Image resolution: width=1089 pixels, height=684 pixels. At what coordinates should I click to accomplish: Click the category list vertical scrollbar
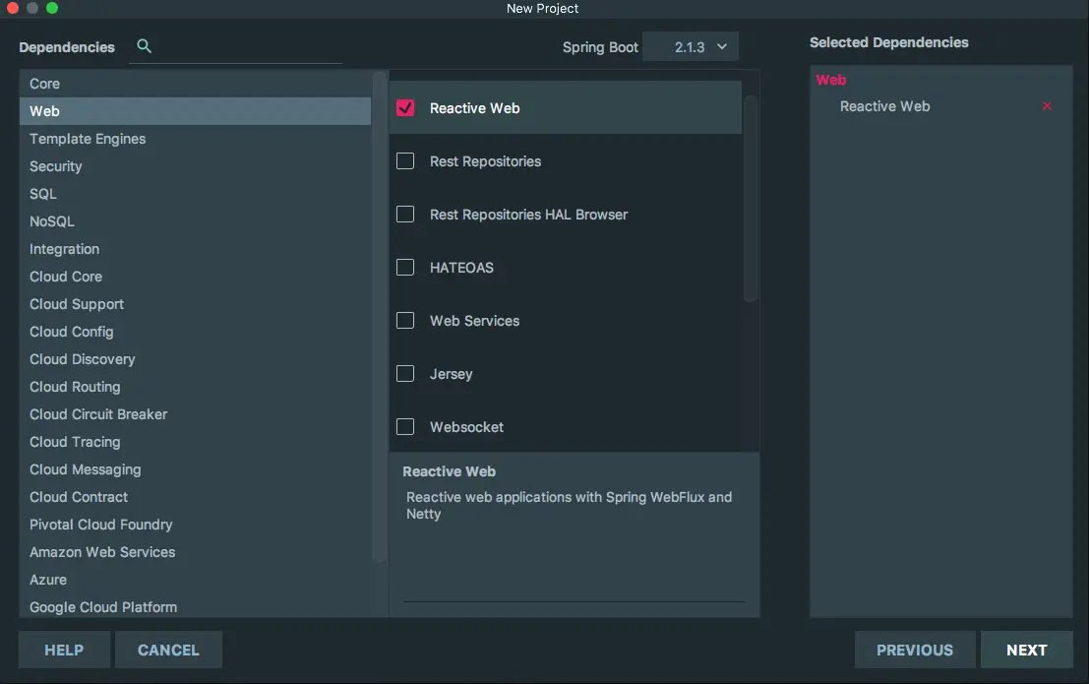[379, 316]
